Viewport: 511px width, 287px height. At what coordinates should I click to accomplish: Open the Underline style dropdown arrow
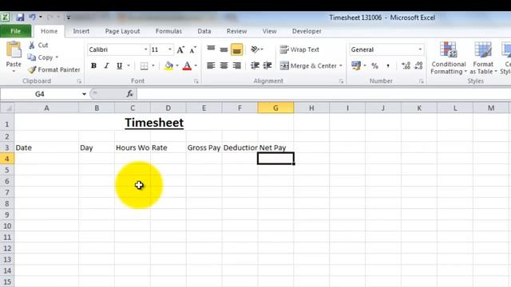[129, 65]
